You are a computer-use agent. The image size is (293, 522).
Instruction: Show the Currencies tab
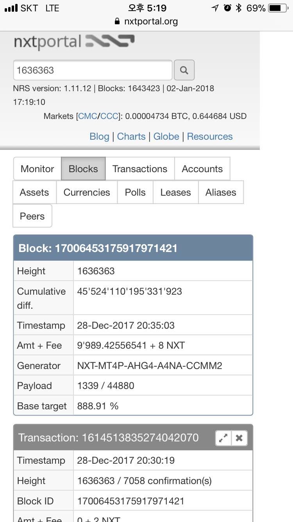(87, 193)
